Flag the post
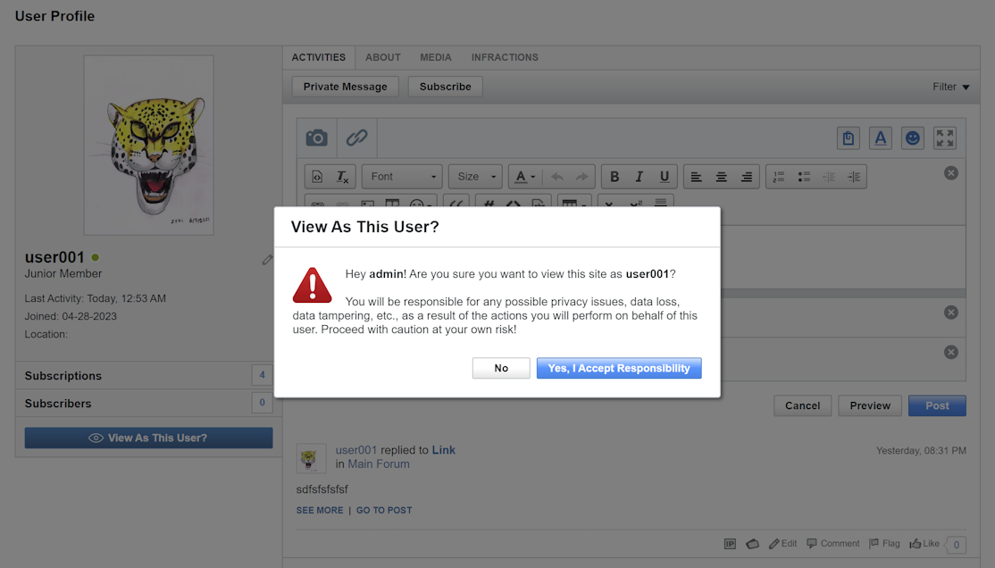 (x=884, y=544)
